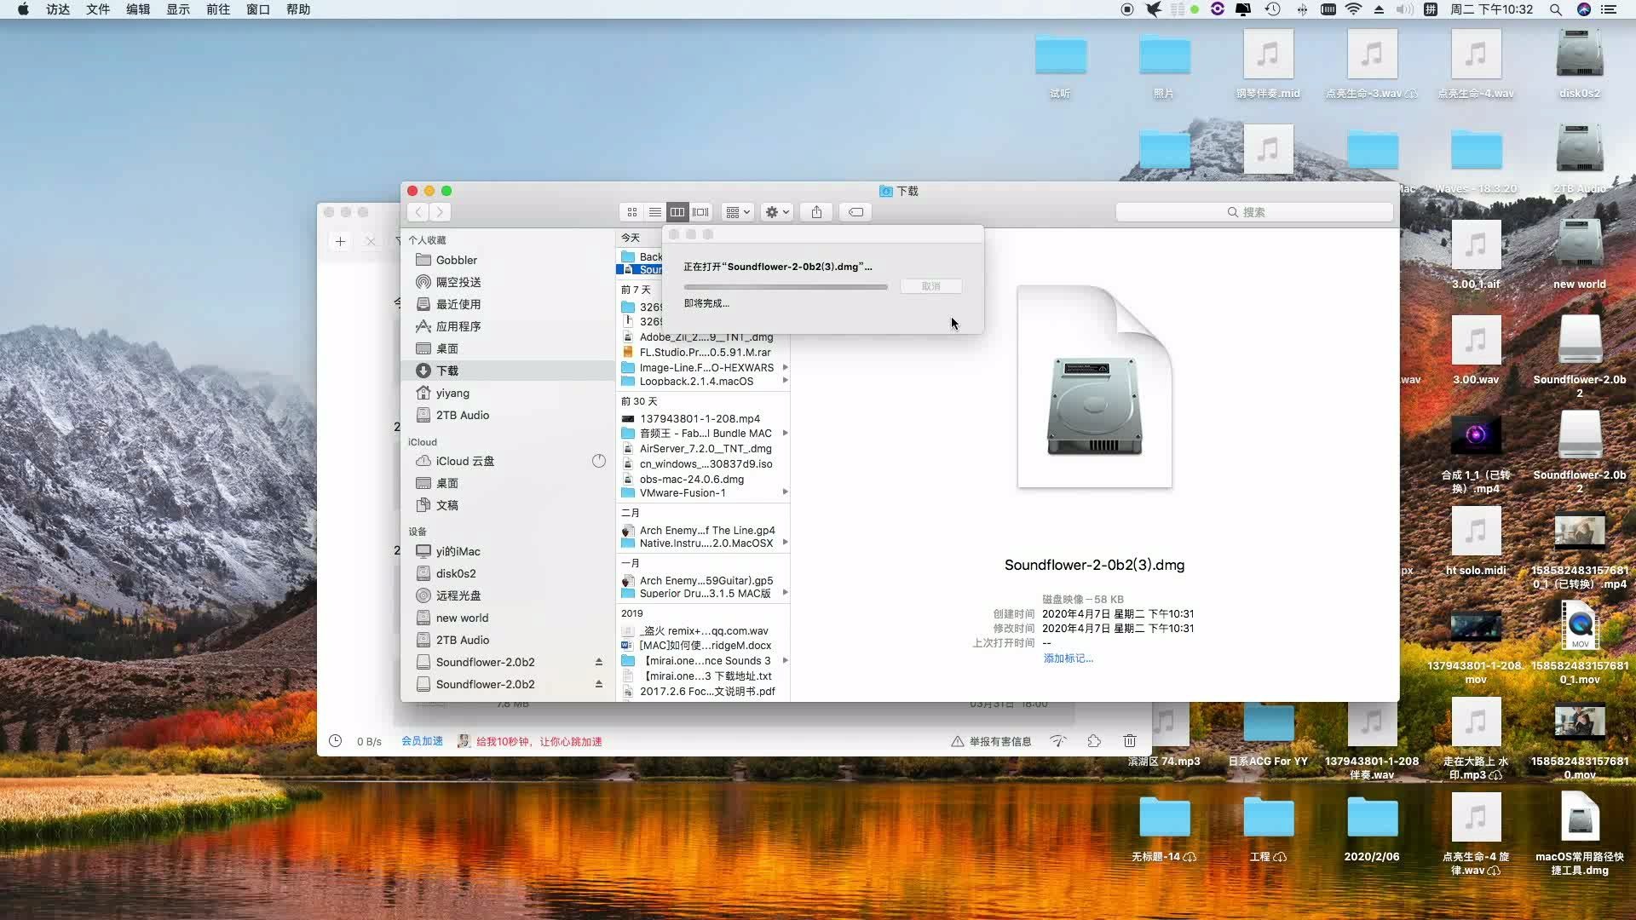This screenshot has width=1636, height=920.
Task: Select cover flow view button
Action: (700, 212)
